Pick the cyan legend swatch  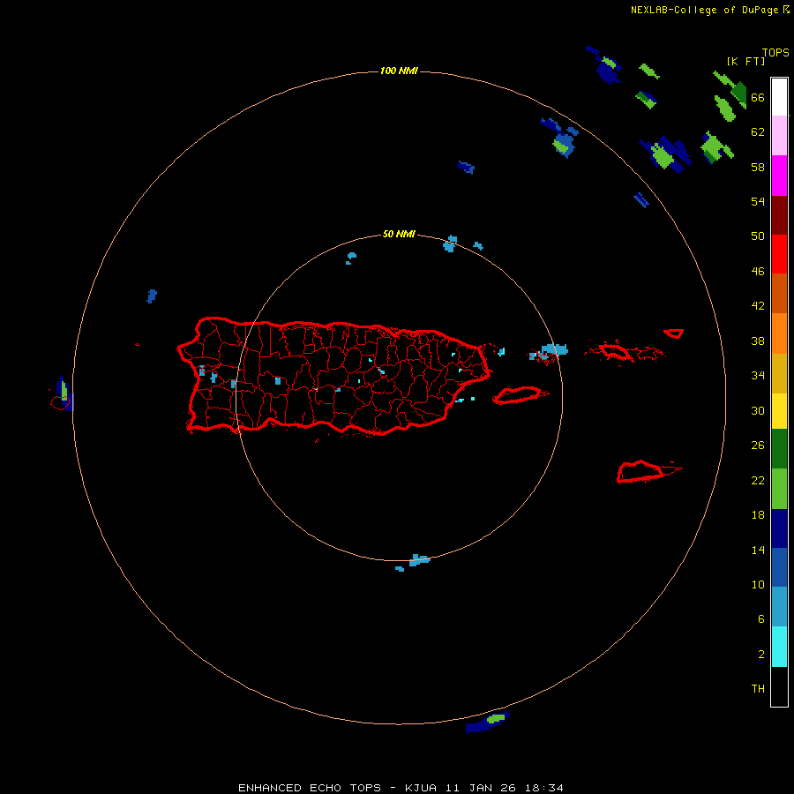[x=779, y=647]
